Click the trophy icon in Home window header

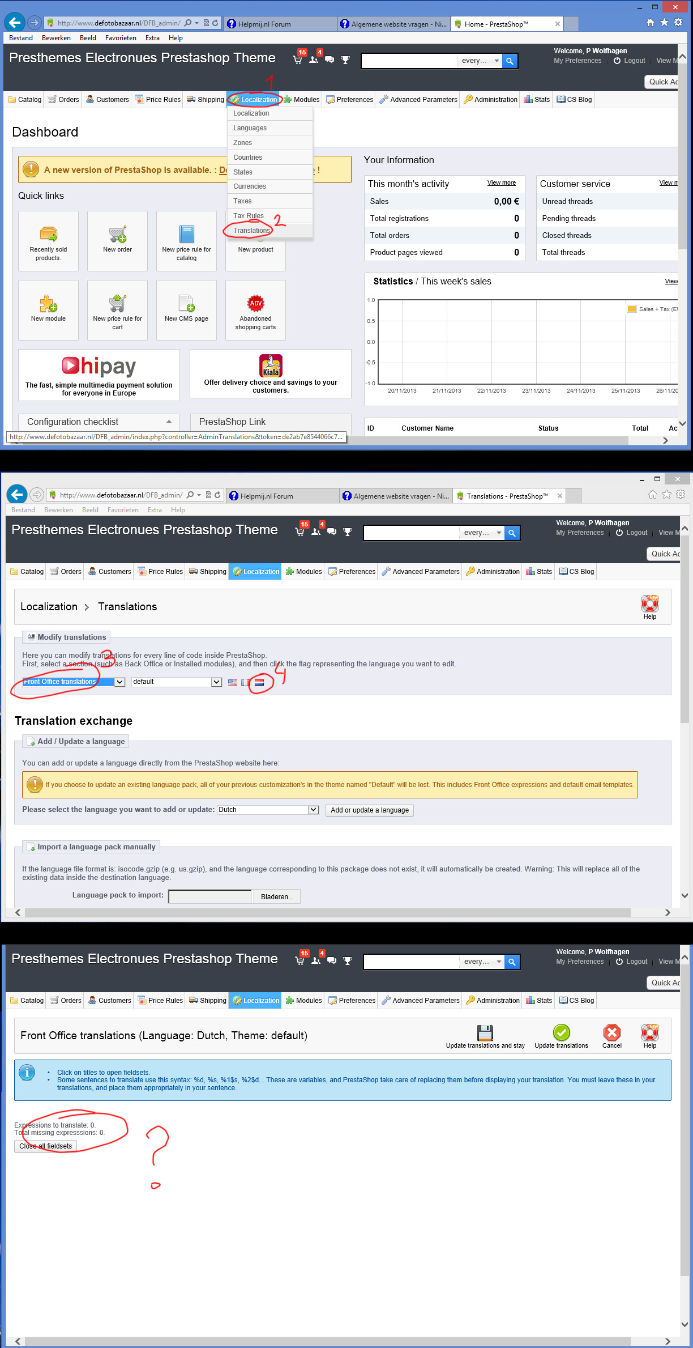tap(345, 59)
